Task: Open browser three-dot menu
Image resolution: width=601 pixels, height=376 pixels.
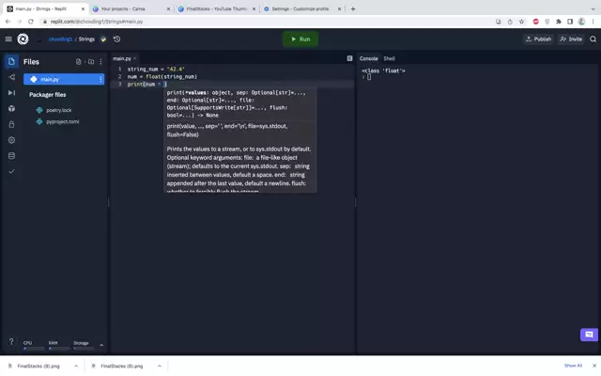Action: pyautogui.click(x=593, y=22)
